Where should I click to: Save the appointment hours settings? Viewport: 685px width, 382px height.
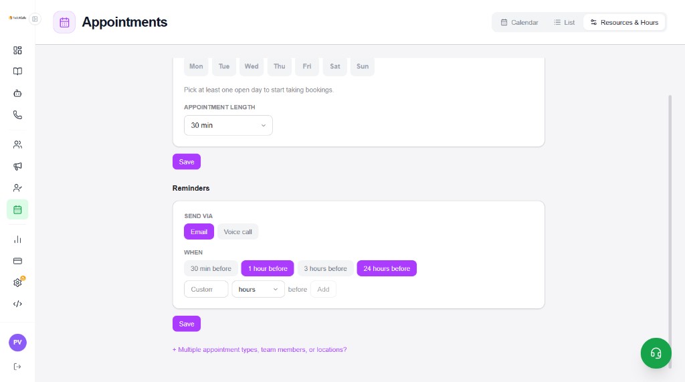click(x=187, y=162)
